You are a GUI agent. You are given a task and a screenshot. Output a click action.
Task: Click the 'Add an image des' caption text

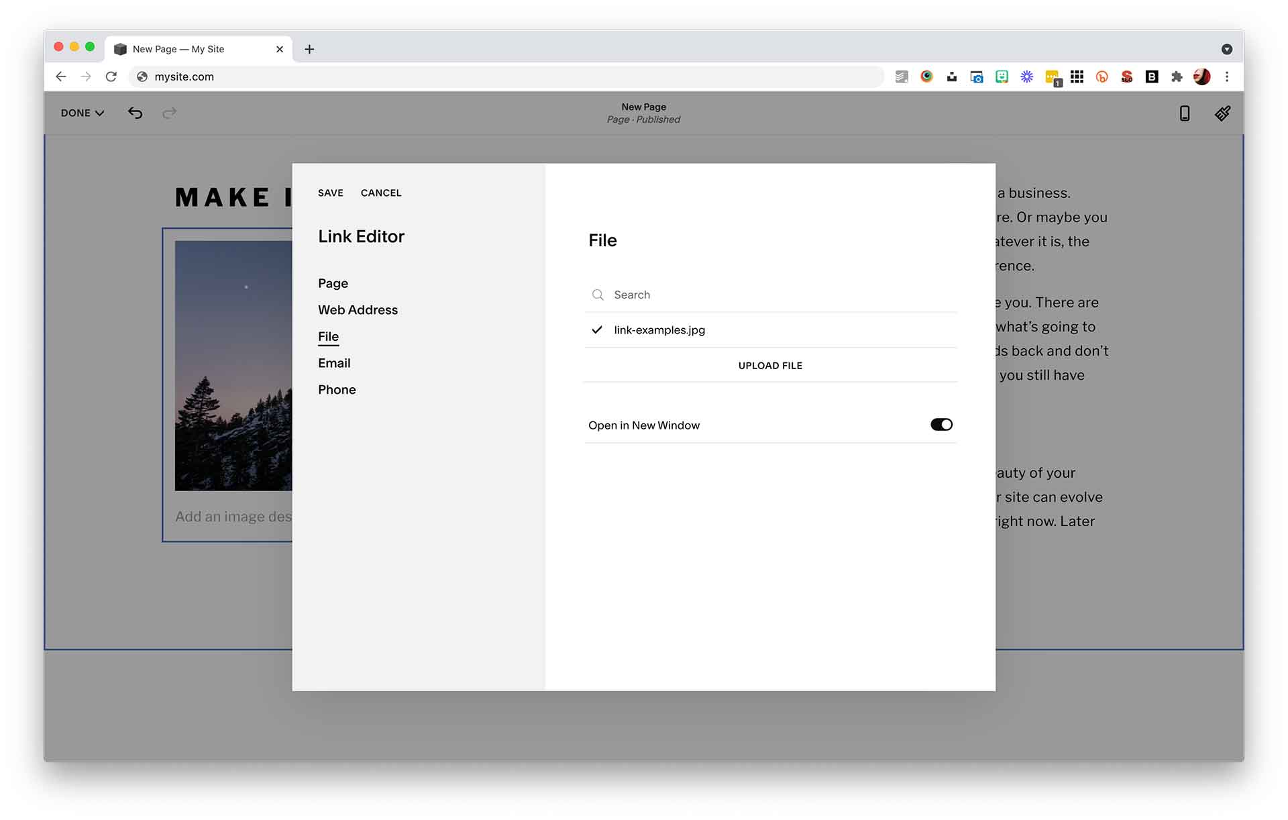tap(233, 517)
